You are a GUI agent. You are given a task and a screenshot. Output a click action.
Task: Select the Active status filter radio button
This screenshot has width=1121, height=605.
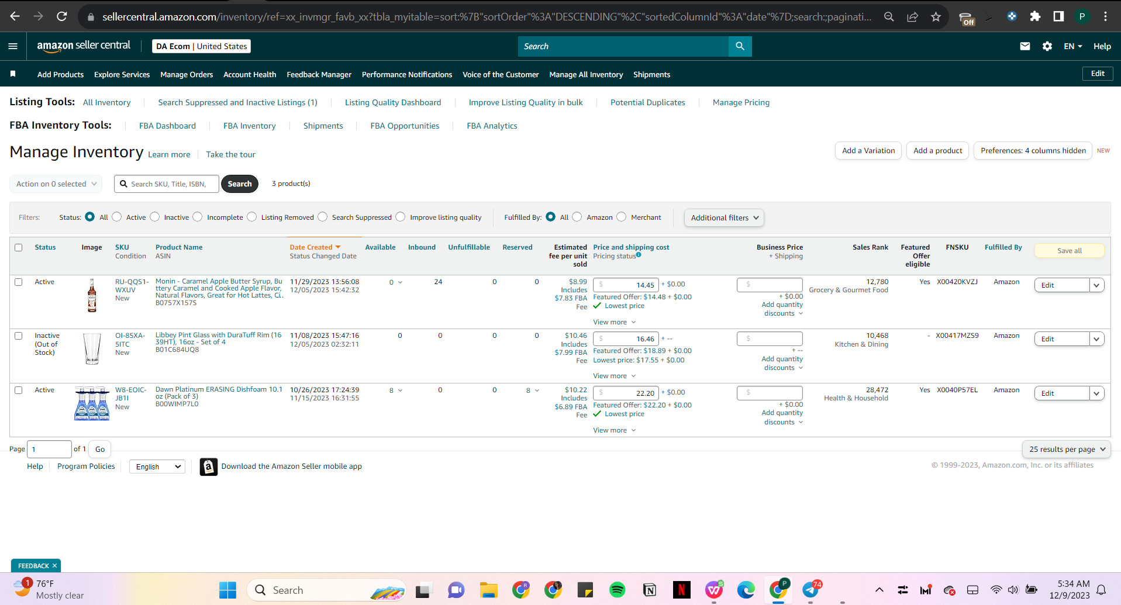(117, 217)
